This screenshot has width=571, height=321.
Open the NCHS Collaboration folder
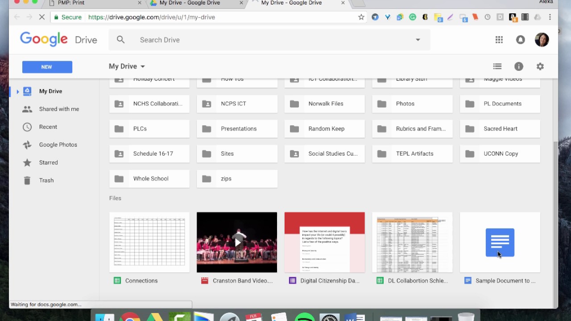pos(149,103)
